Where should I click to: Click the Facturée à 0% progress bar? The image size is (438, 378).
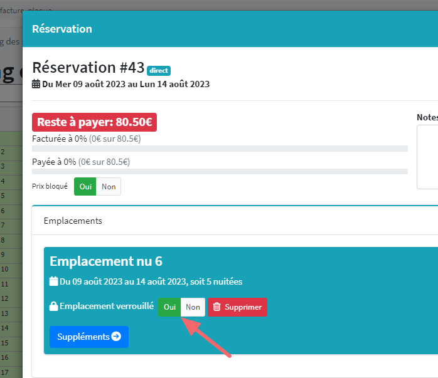point(220,149)
